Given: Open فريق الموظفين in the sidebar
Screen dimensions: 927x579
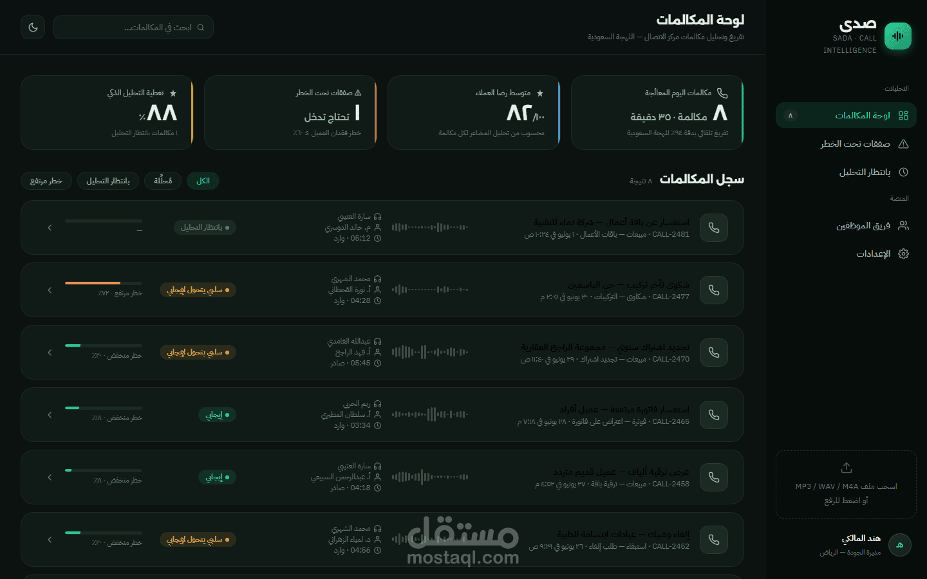Looking at the screenshot, I should pos(846,225).
